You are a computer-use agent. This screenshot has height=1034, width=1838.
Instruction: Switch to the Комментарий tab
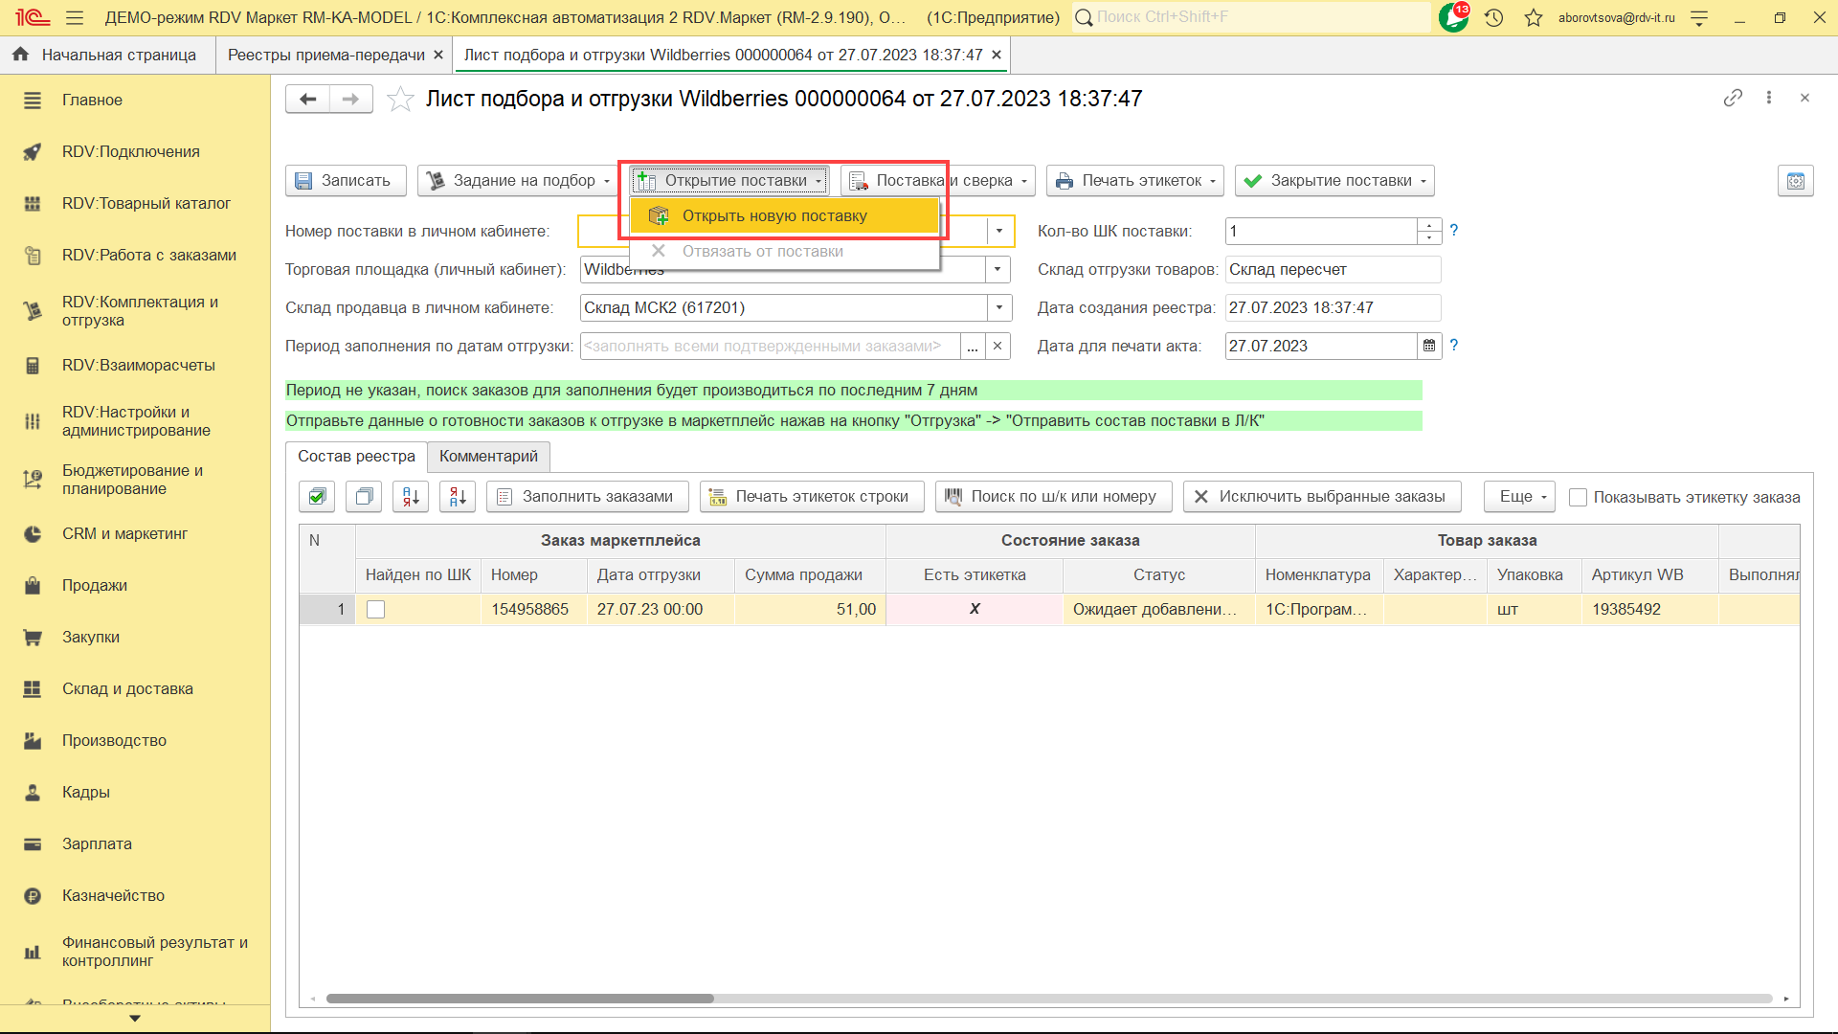point(488,456)
